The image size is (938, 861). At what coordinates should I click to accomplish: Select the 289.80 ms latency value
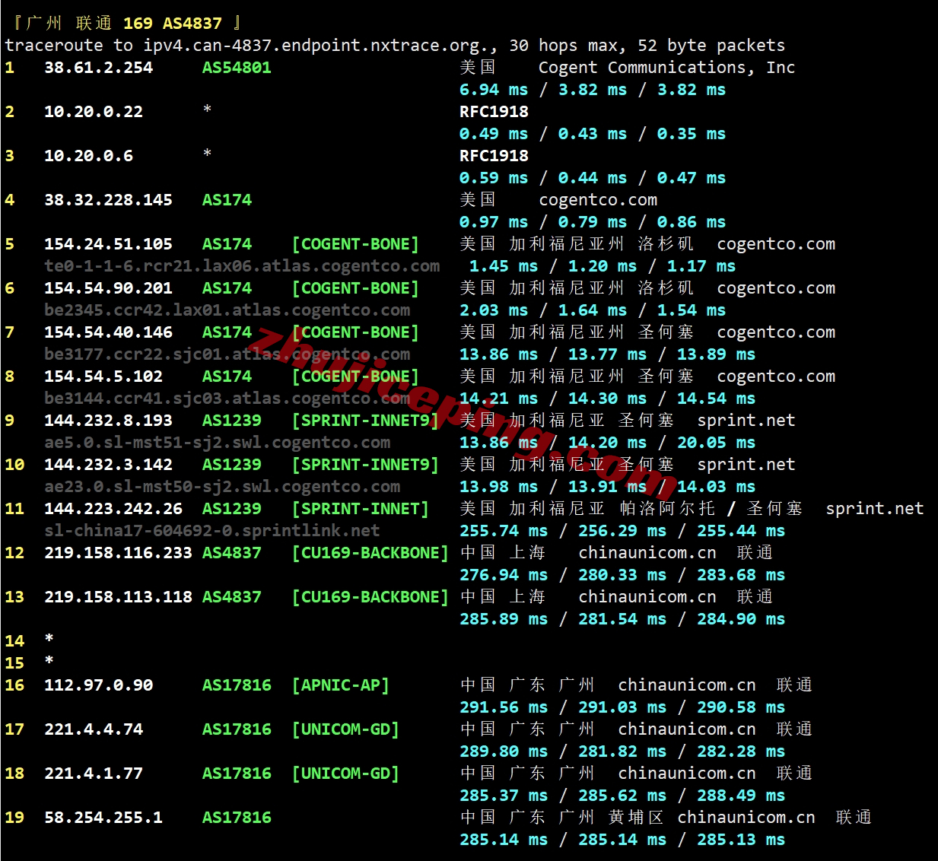(x=504, y=751)
